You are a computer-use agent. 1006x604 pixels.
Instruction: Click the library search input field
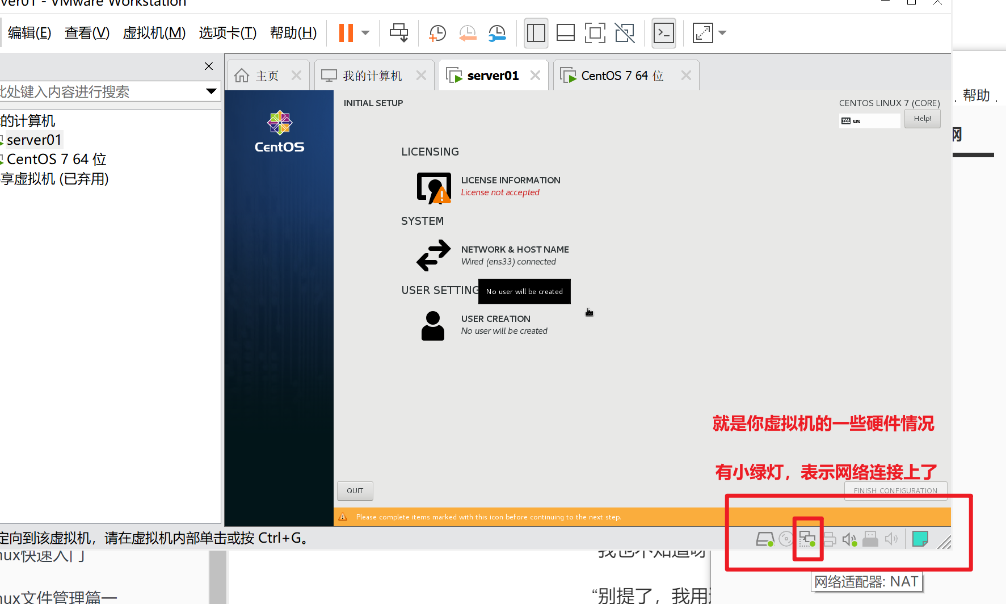pos(102,91)
